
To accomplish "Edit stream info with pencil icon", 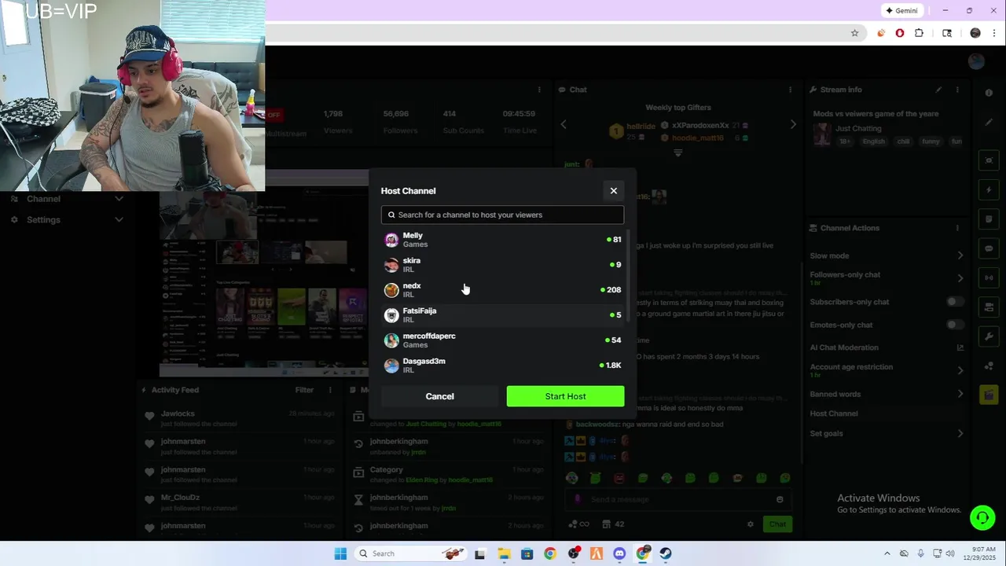I will click(x=938, y=90).
